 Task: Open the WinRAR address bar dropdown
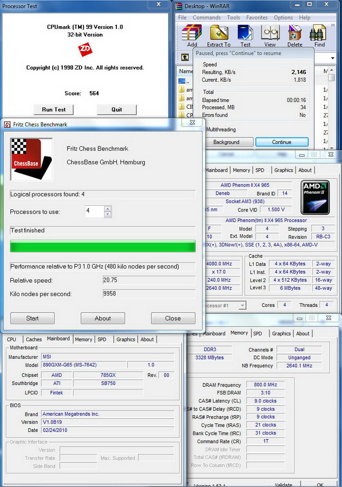click(x=332, y=58)
